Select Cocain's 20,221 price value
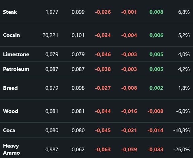 tap(50, 35)
